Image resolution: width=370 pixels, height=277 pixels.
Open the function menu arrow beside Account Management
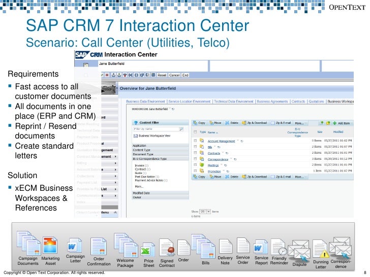click(x=238, y=141)
